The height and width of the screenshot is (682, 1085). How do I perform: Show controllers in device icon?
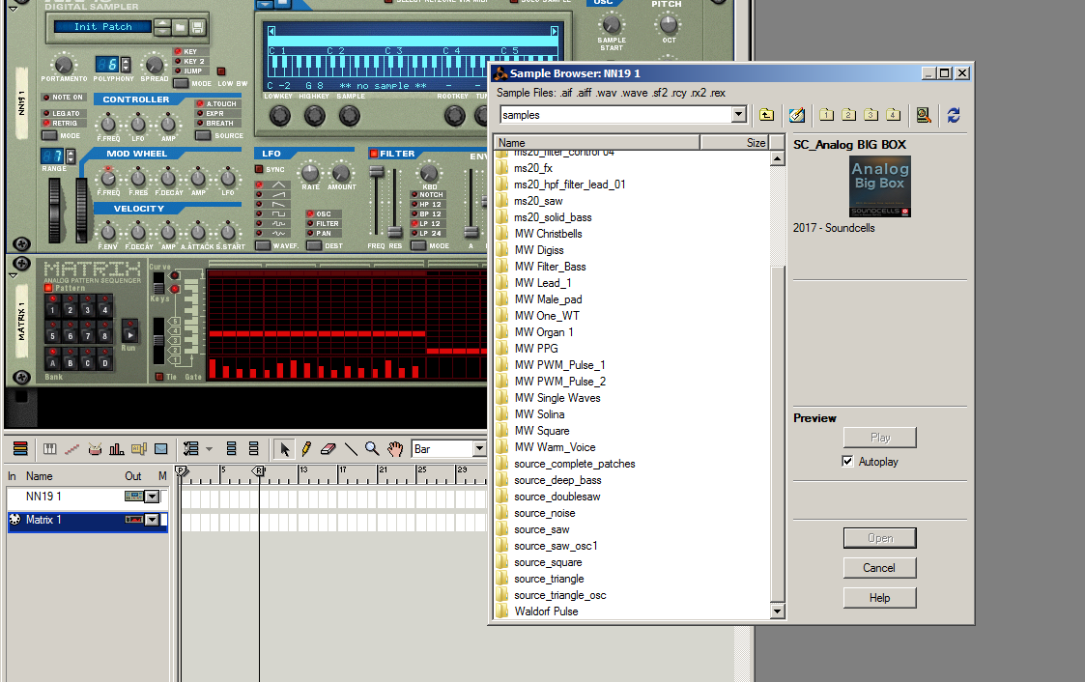coord(232,449)
